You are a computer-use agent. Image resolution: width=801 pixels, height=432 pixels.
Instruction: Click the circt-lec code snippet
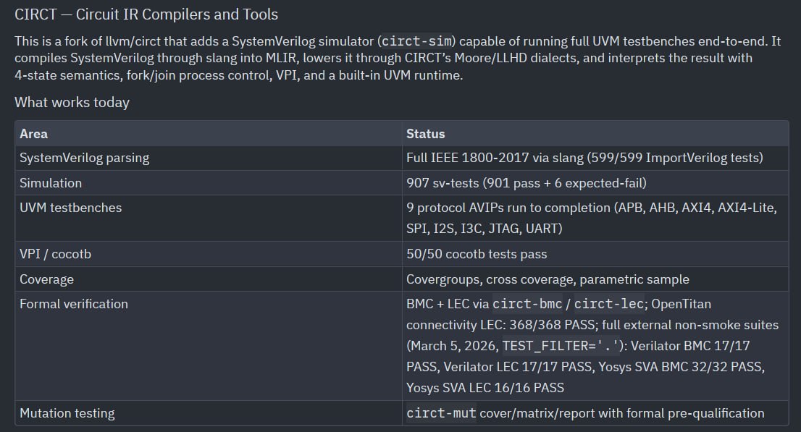(x=609, y=304)
